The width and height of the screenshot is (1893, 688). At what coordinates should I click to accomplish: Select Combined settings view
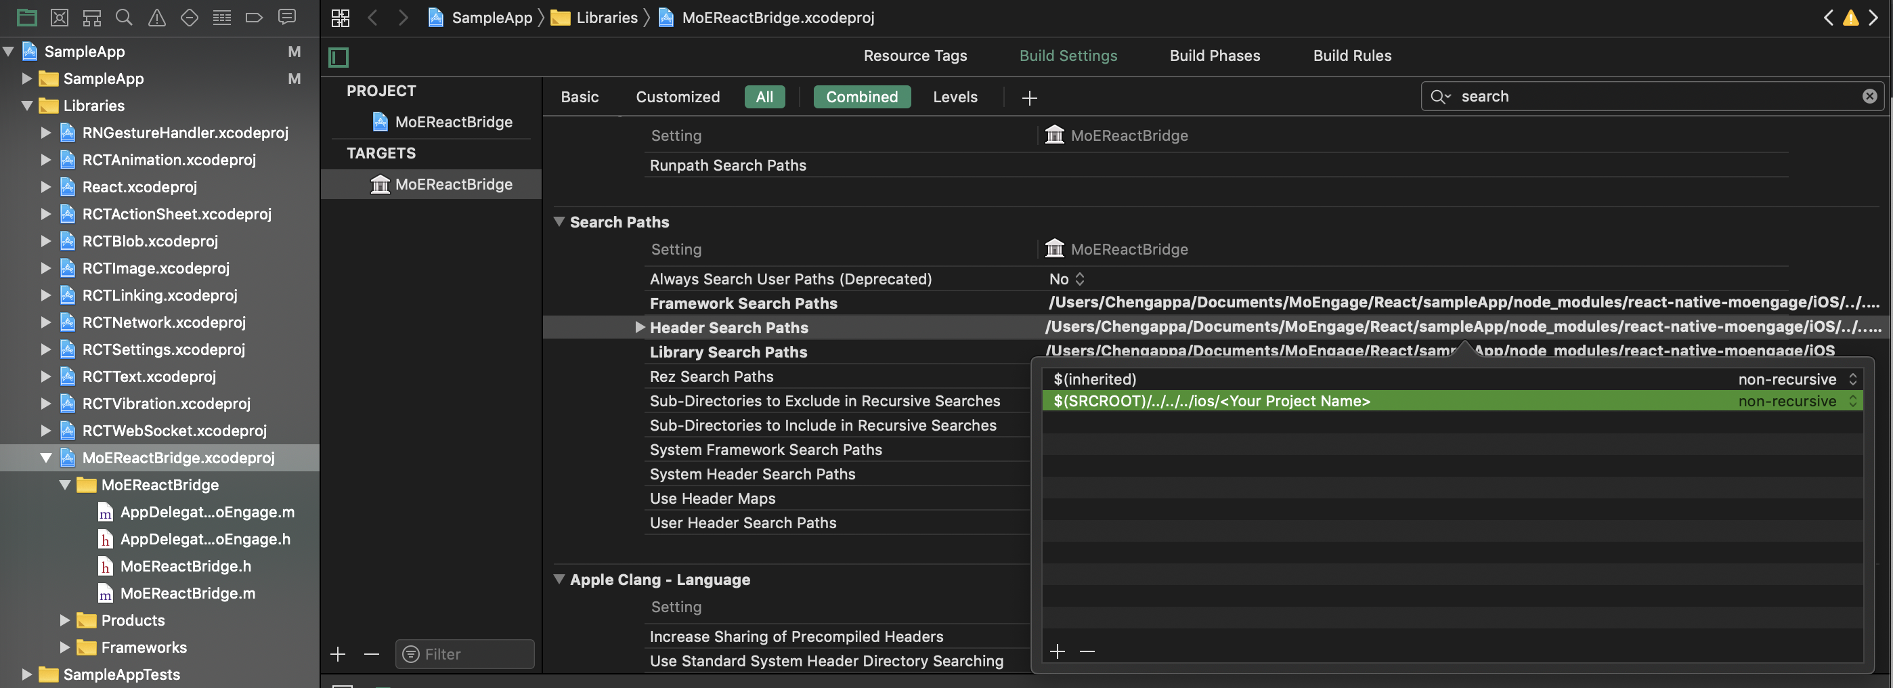point(861,97)
